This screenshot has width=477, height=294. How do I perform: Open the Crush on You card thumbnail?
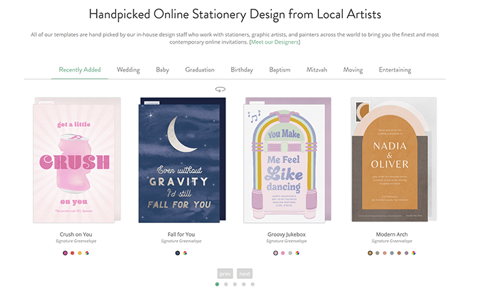(76, 160)
